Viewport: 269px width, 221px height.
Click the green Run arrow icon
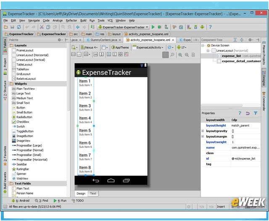pos(153,27)
